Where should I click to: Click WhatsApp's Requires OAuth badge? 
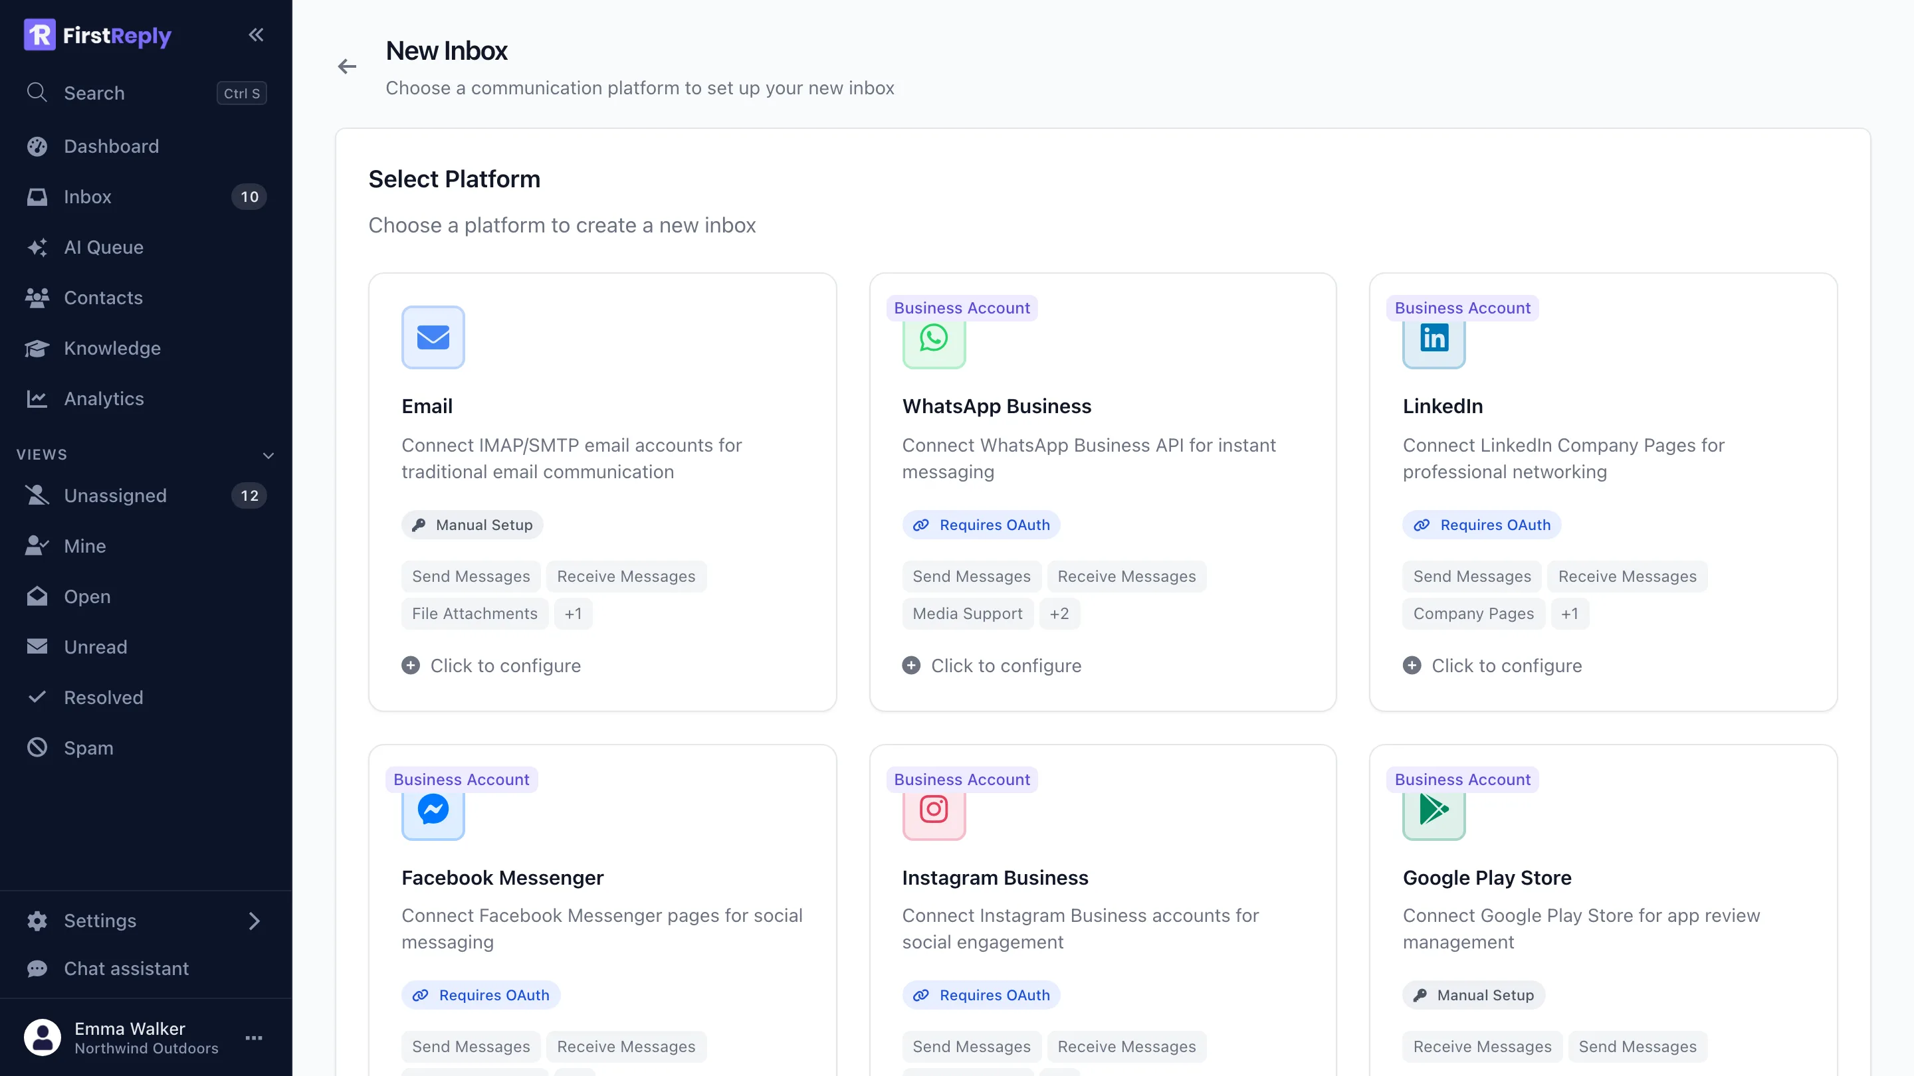tap(982, 525)
